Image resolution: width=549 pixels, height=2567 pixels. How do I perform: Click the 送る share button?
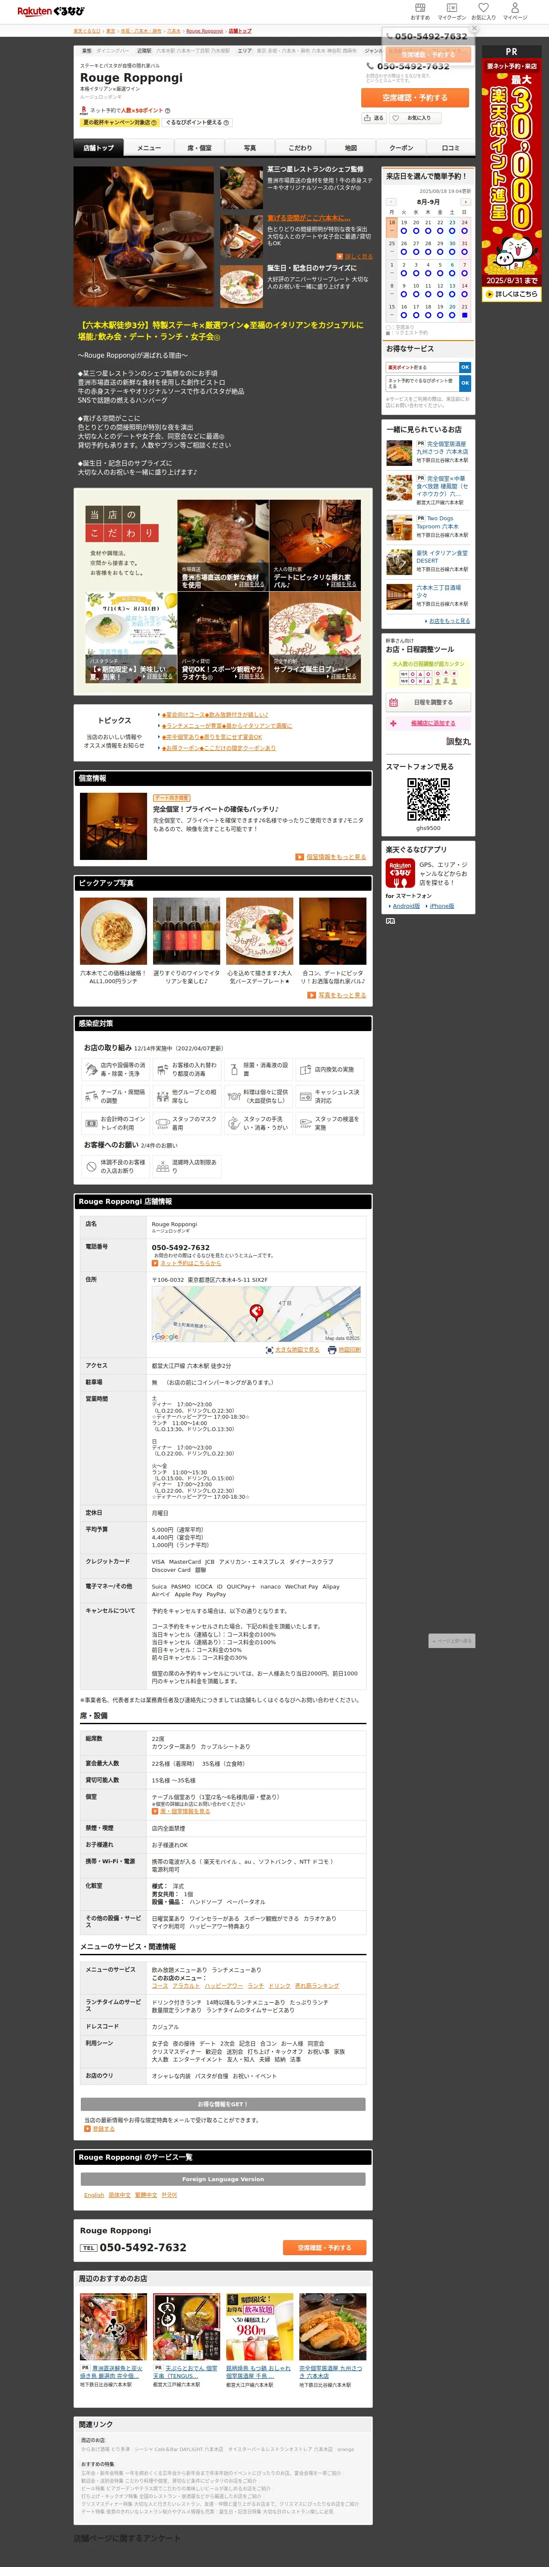point(375,118)
